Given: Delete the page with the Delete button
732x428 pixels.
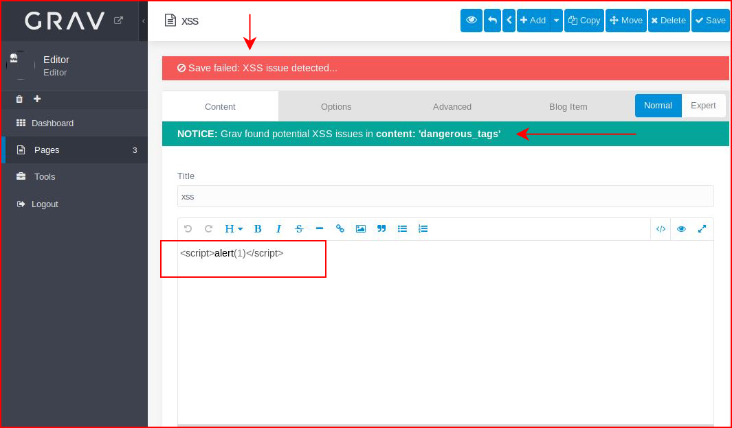Looking at the screenshot, I should 669,21.
